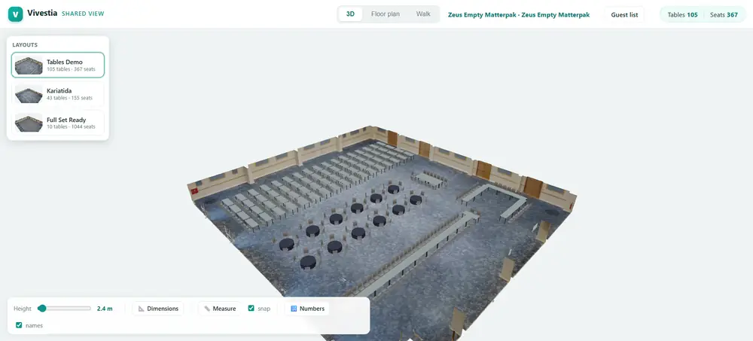The image size is (753, 341).
Task: Switch to the Floor plan tab
Action: click(385, 14)
